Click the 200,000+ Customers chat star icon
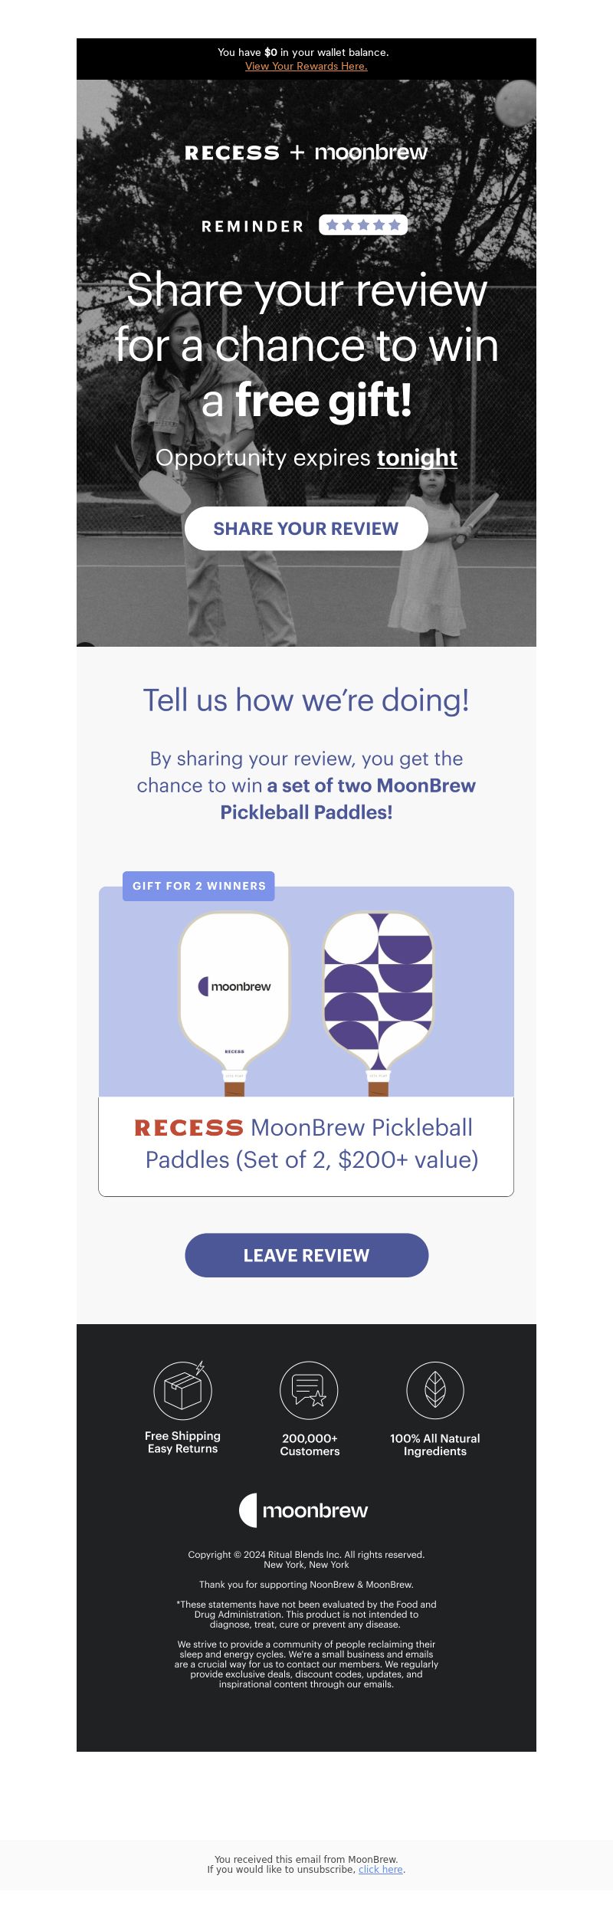This screenshot has width=613, height=1905. pos(309,1390)
